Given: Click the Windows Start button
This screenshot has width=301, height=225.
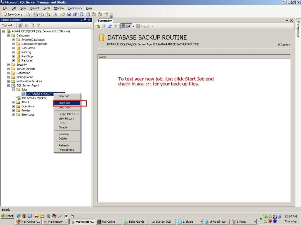Looking at the screenshot, I should (x=7, y=216).
